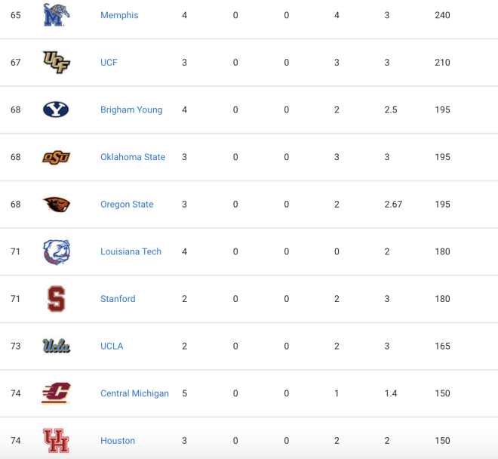Select the BYU oval logo

point(56,109)
